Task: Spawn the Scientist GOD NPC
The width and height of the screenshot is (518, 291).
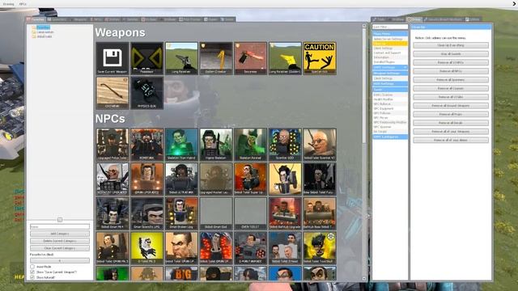Action: tap(285, 145)
